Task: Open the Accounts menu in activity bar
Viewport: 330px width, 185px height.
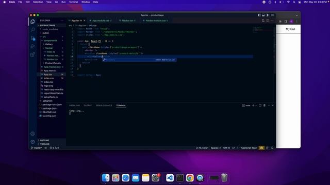Action: pyautogui.click(x=32, y=134)
